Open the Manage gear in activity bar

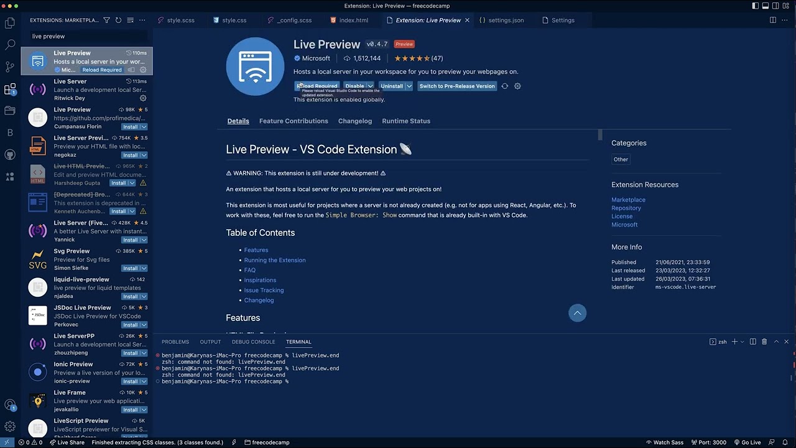click(x=10, y=427)
